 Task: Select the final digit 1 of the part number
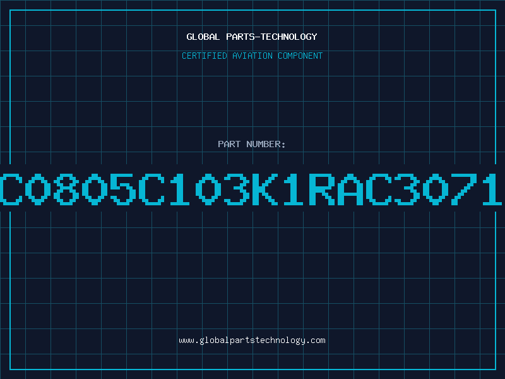[x=492, y=189]
